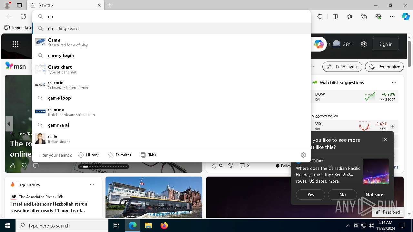Open the profile avatar icon
Viewport: 413px width, 232px height.
pos(7,5)
